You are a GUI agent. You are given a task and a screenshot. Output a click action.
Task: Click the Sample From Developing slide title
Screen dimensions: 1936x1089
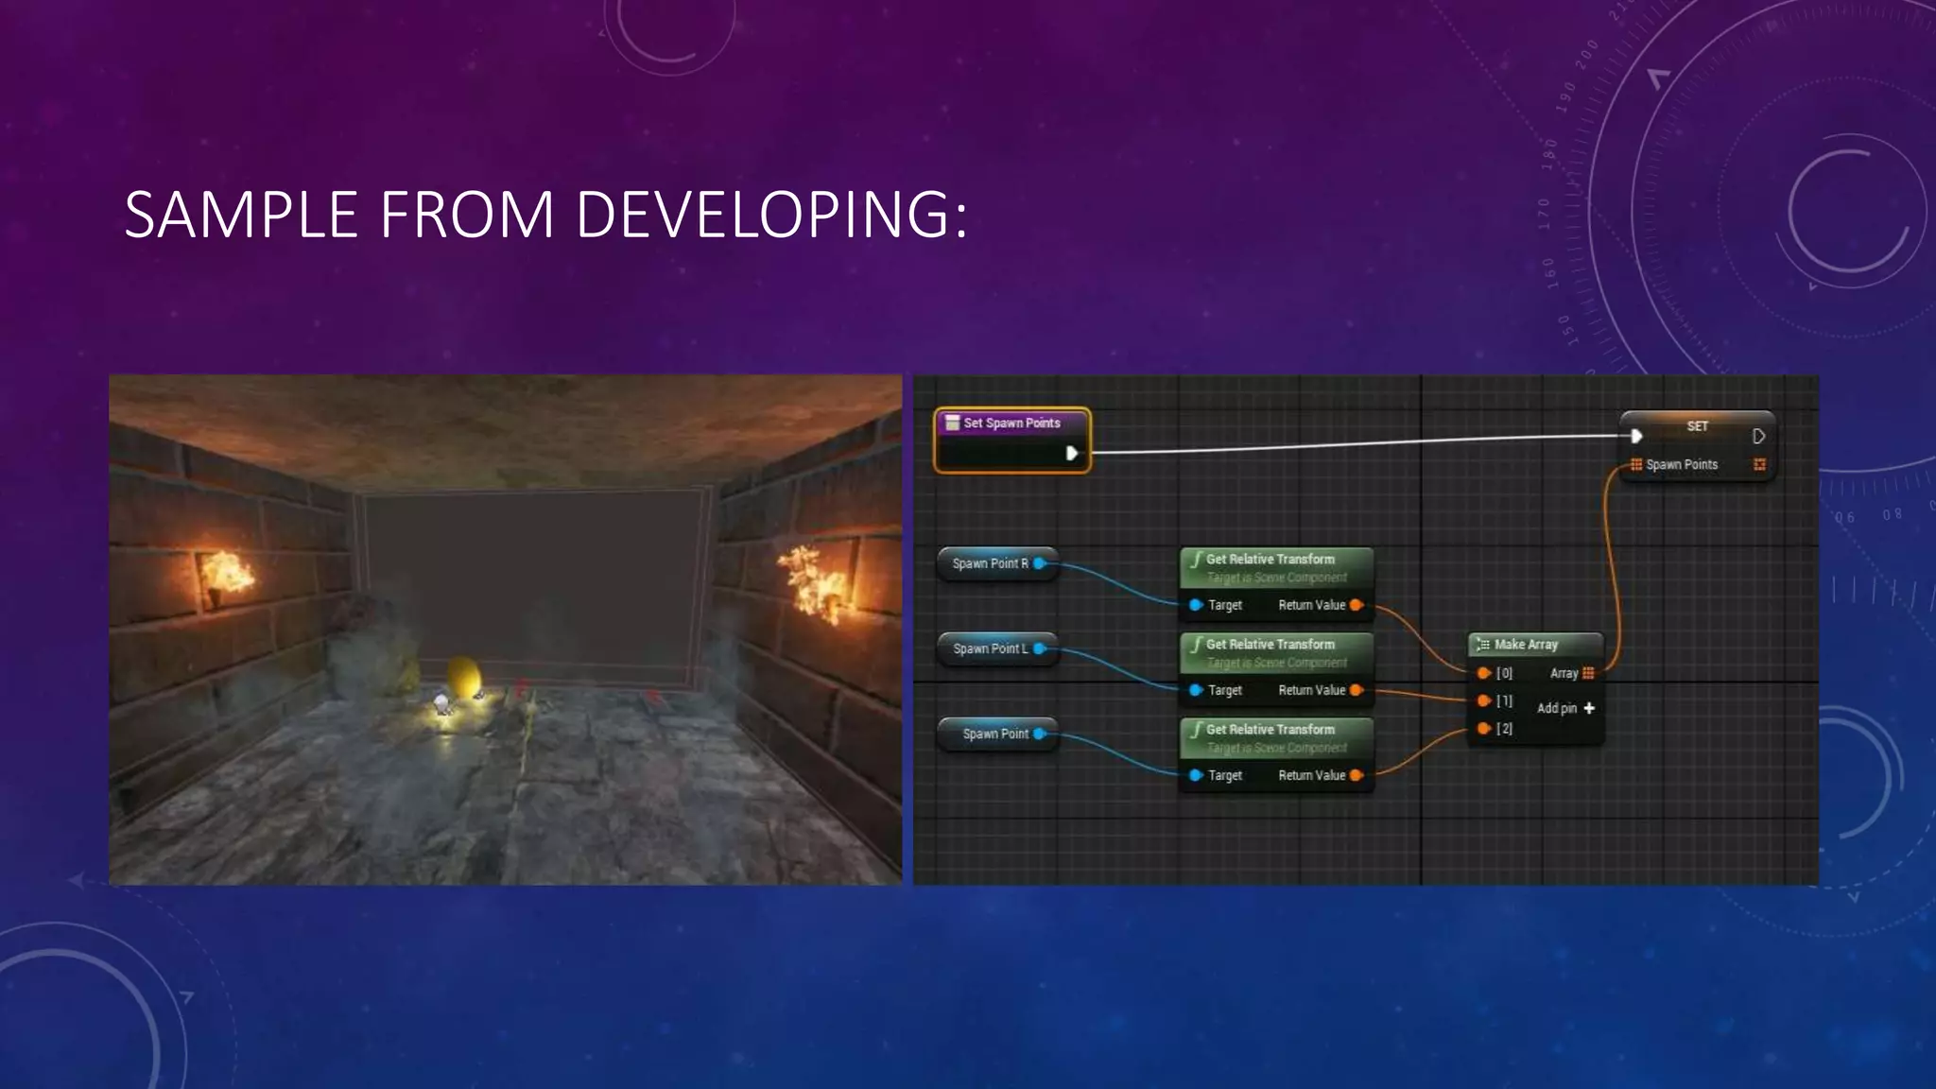tap(545, 215)
